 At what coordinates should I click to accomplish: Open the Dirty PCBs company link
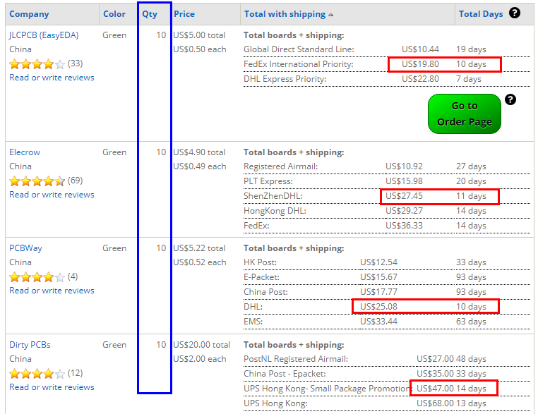click(x=30, y=345)
